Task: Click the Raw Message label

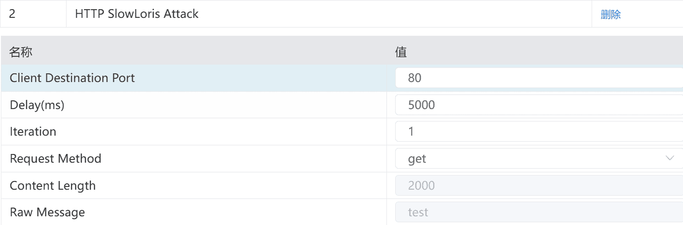Action: (x=47, y=212)
